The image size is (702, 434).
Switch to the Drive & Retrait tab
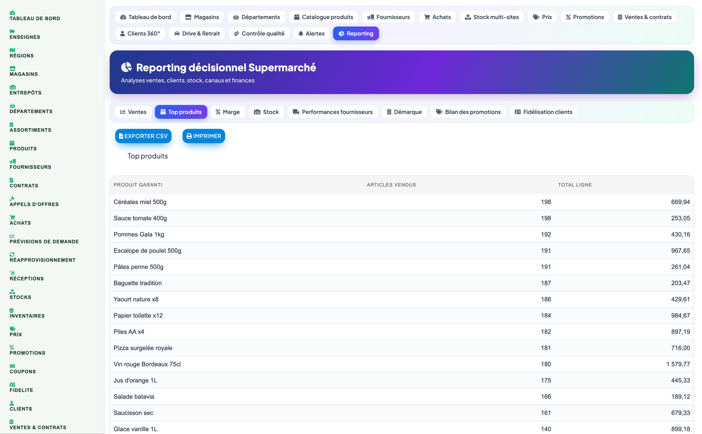(197, 33)
